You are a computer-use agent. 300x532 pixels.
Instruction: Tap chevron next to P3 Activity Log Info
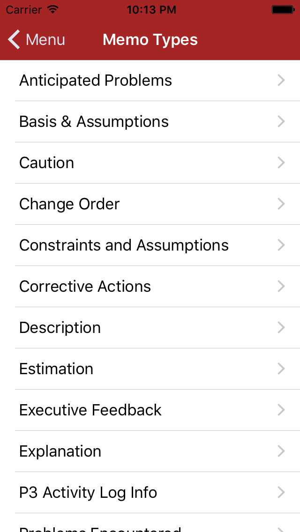click(x=281, y=493)
